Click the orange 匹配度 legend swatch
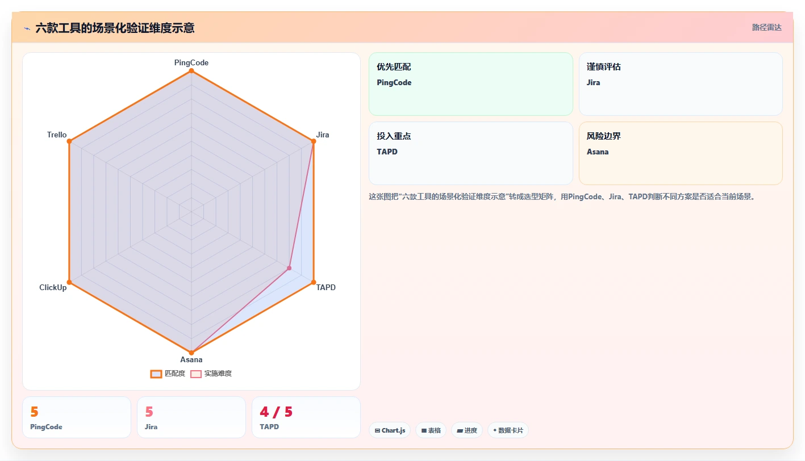Screen dimensions: 805x461 click(x=156, y=374)
